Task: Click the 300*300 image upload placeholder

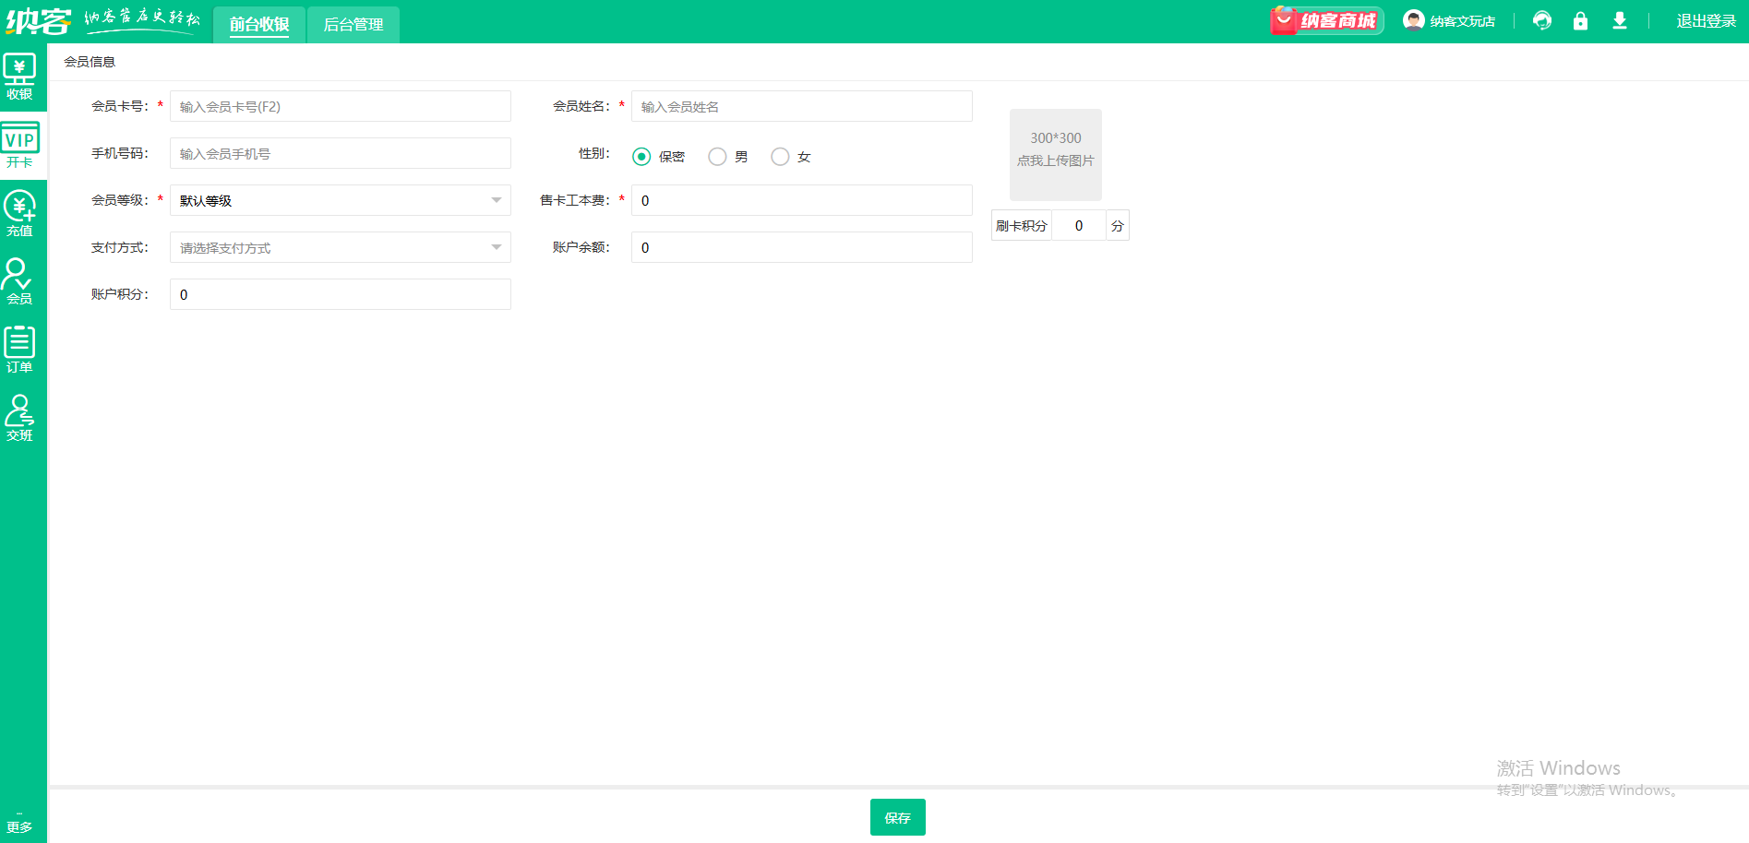Action: click(1056, 155)
